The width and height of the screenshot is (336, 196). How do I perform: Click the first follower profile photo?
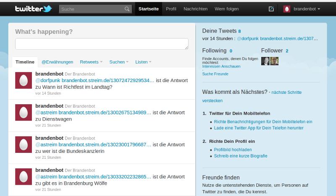click(265, 61)
